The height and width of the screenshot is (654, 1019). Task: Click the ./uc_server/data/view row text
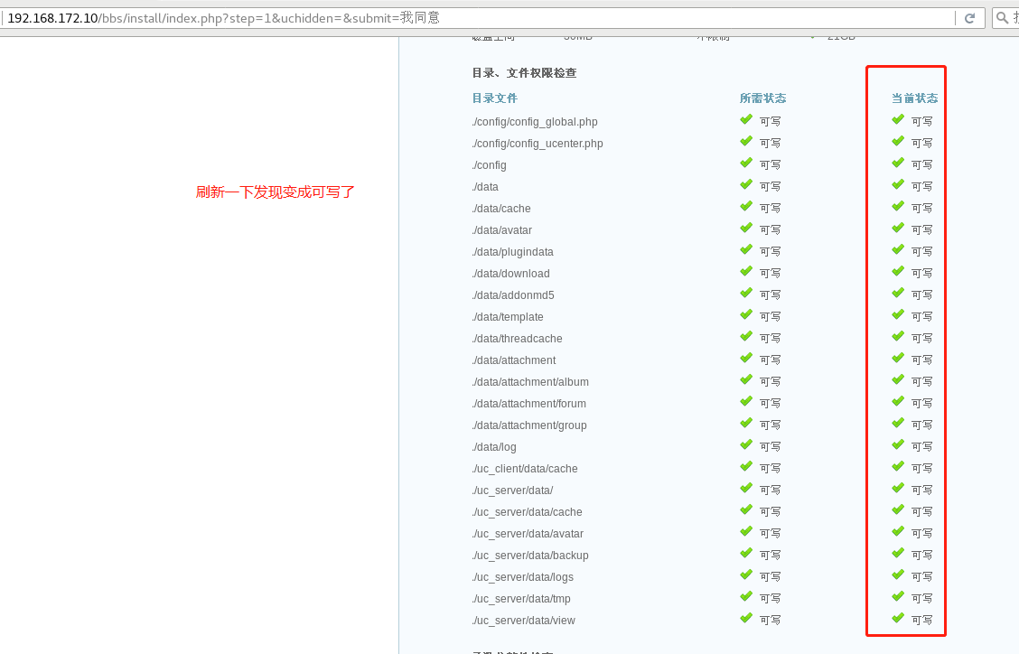click(523, 621)
